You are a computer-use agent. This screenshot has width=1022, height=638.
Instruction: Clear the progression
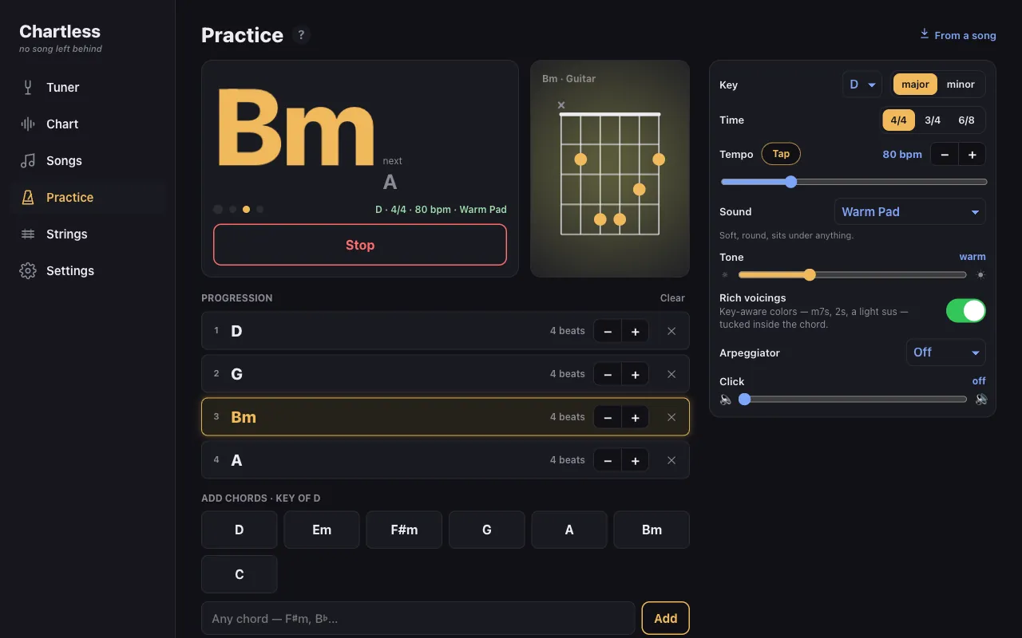coord(672,298)
